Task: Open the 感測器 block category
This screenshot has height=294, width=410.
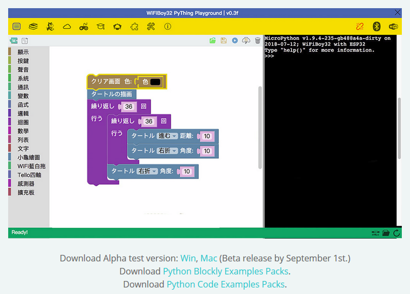Action: point(26,184)
